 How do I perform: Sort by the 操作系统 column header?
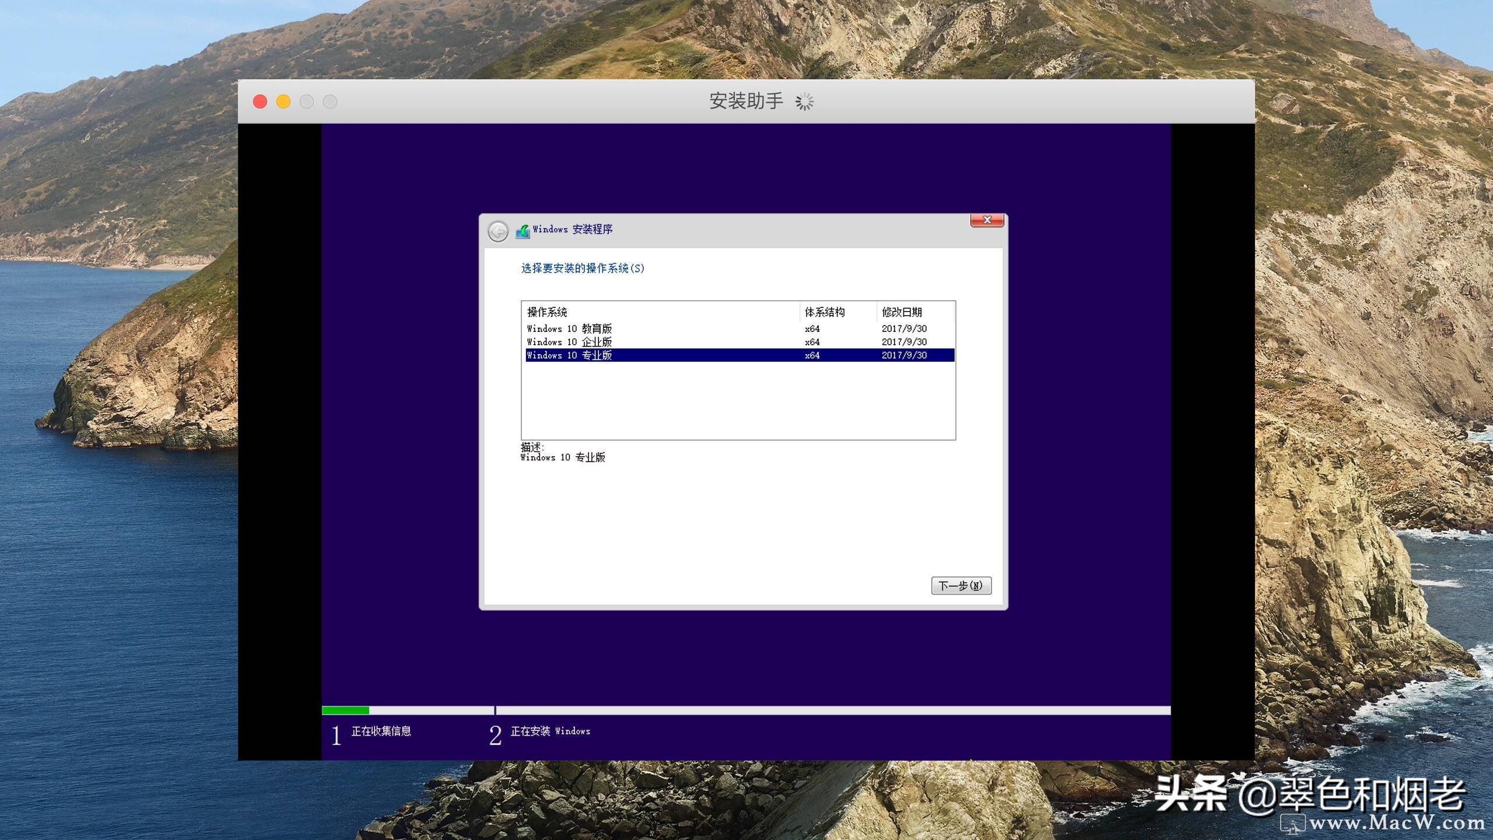pyautogui.click(x=547, y=312)
